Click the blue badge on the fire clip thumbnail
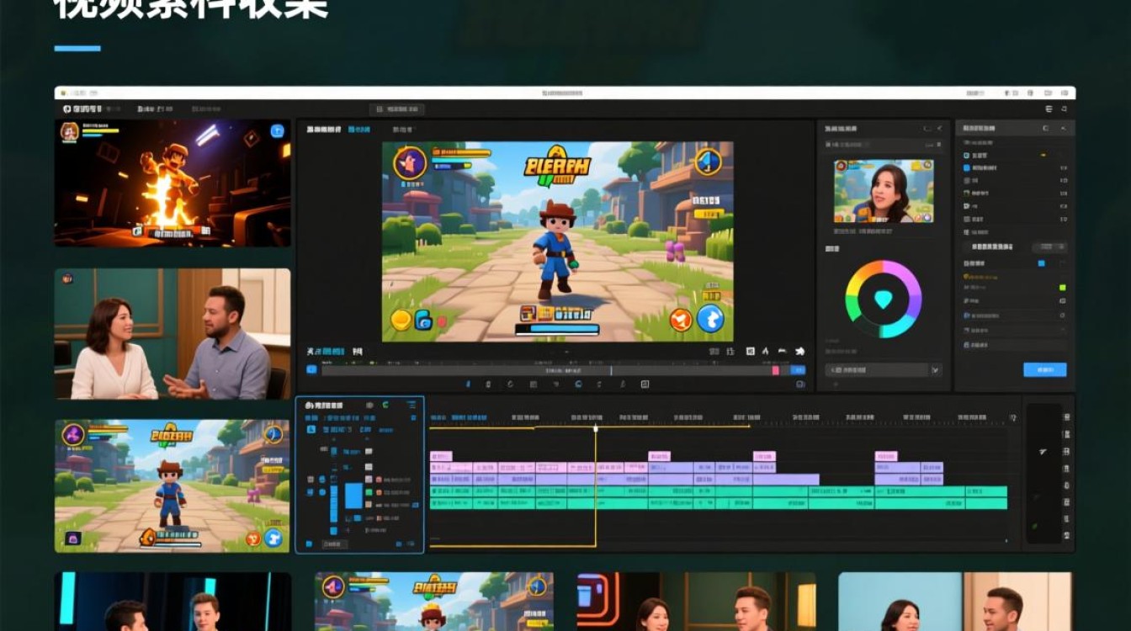The width and height of the screenshot is (1131, 631). [x=277, y=131]
